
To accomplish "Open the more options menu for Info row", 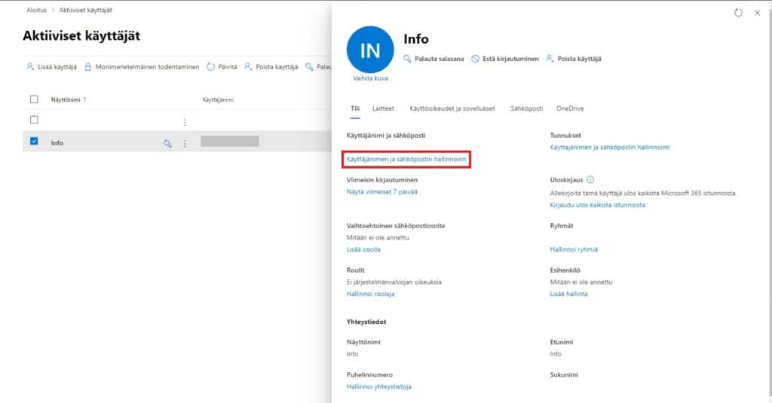I will tap(185, 143).
